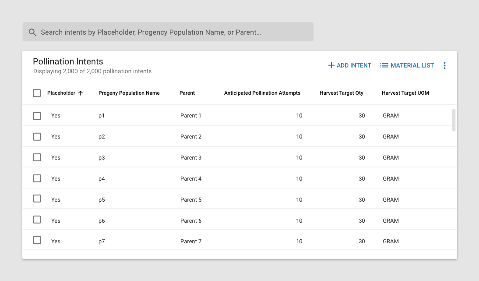Click the search magnifier icon
The height and width of the screenshot is (281, 479).
pyautogui.click(x=32, y=32)
